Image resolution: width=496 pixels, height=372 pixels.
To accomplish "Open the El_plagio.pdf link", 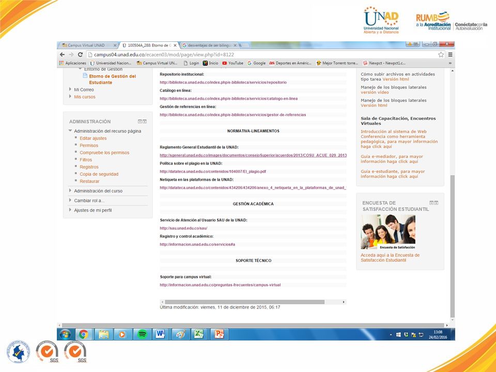I will [213, 172].
